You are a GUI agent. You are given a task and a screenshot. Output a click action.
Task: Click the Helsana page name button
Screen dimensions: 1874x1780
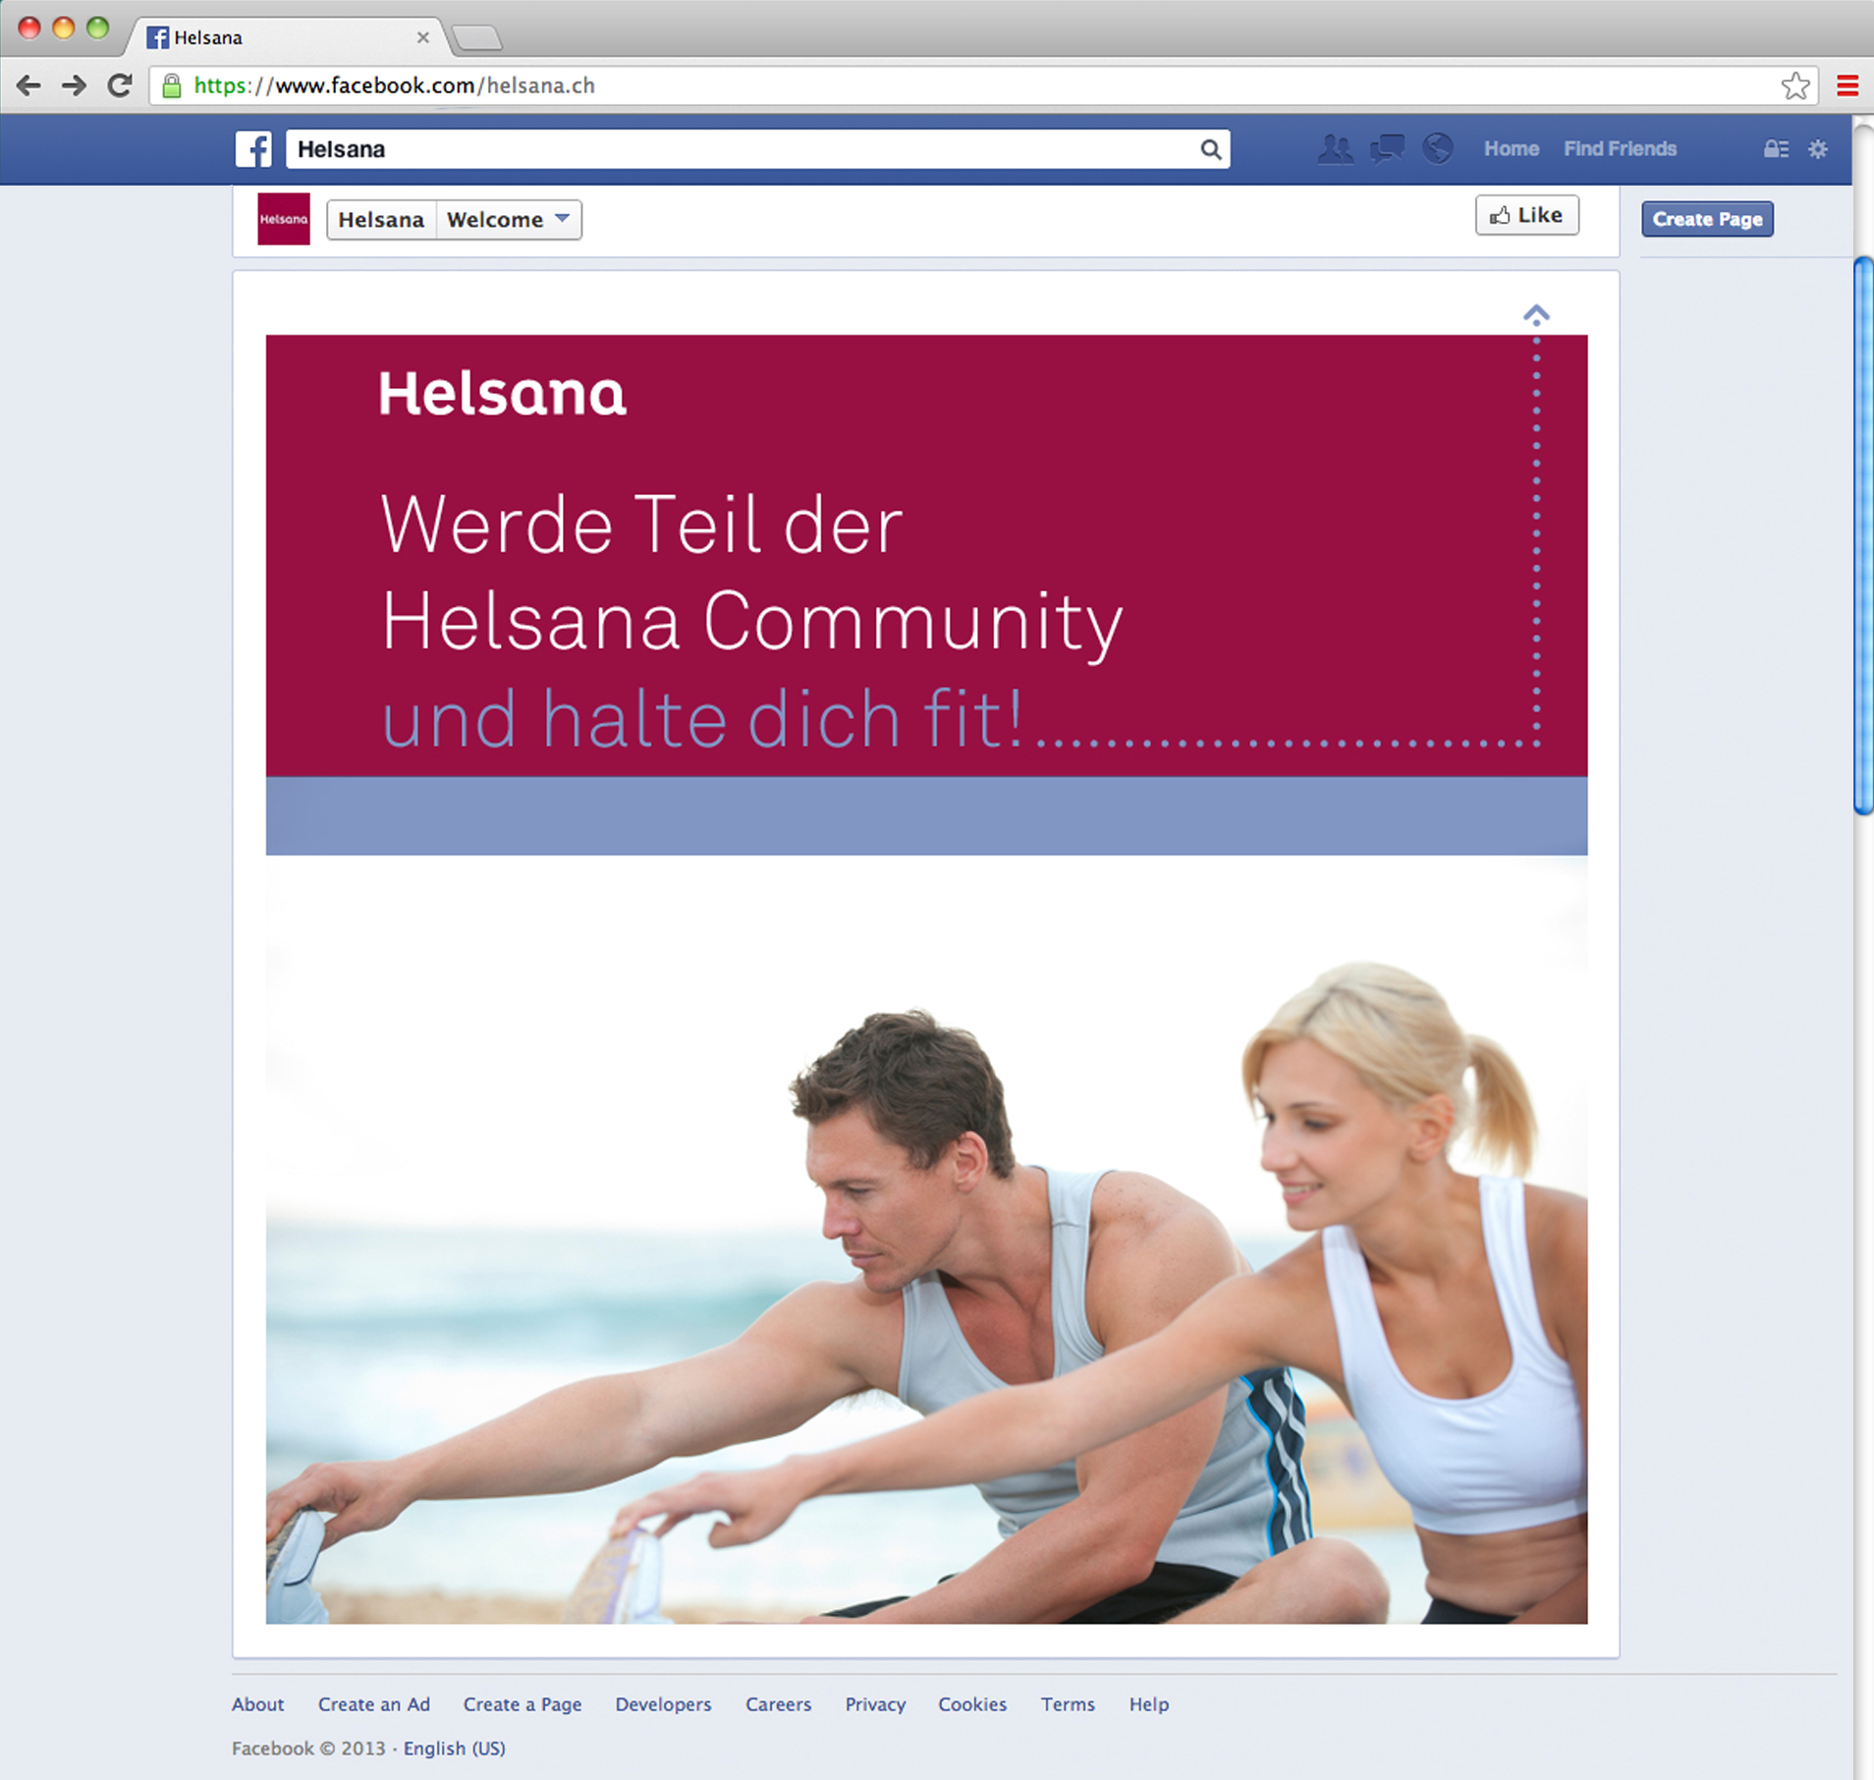(381, 220)
